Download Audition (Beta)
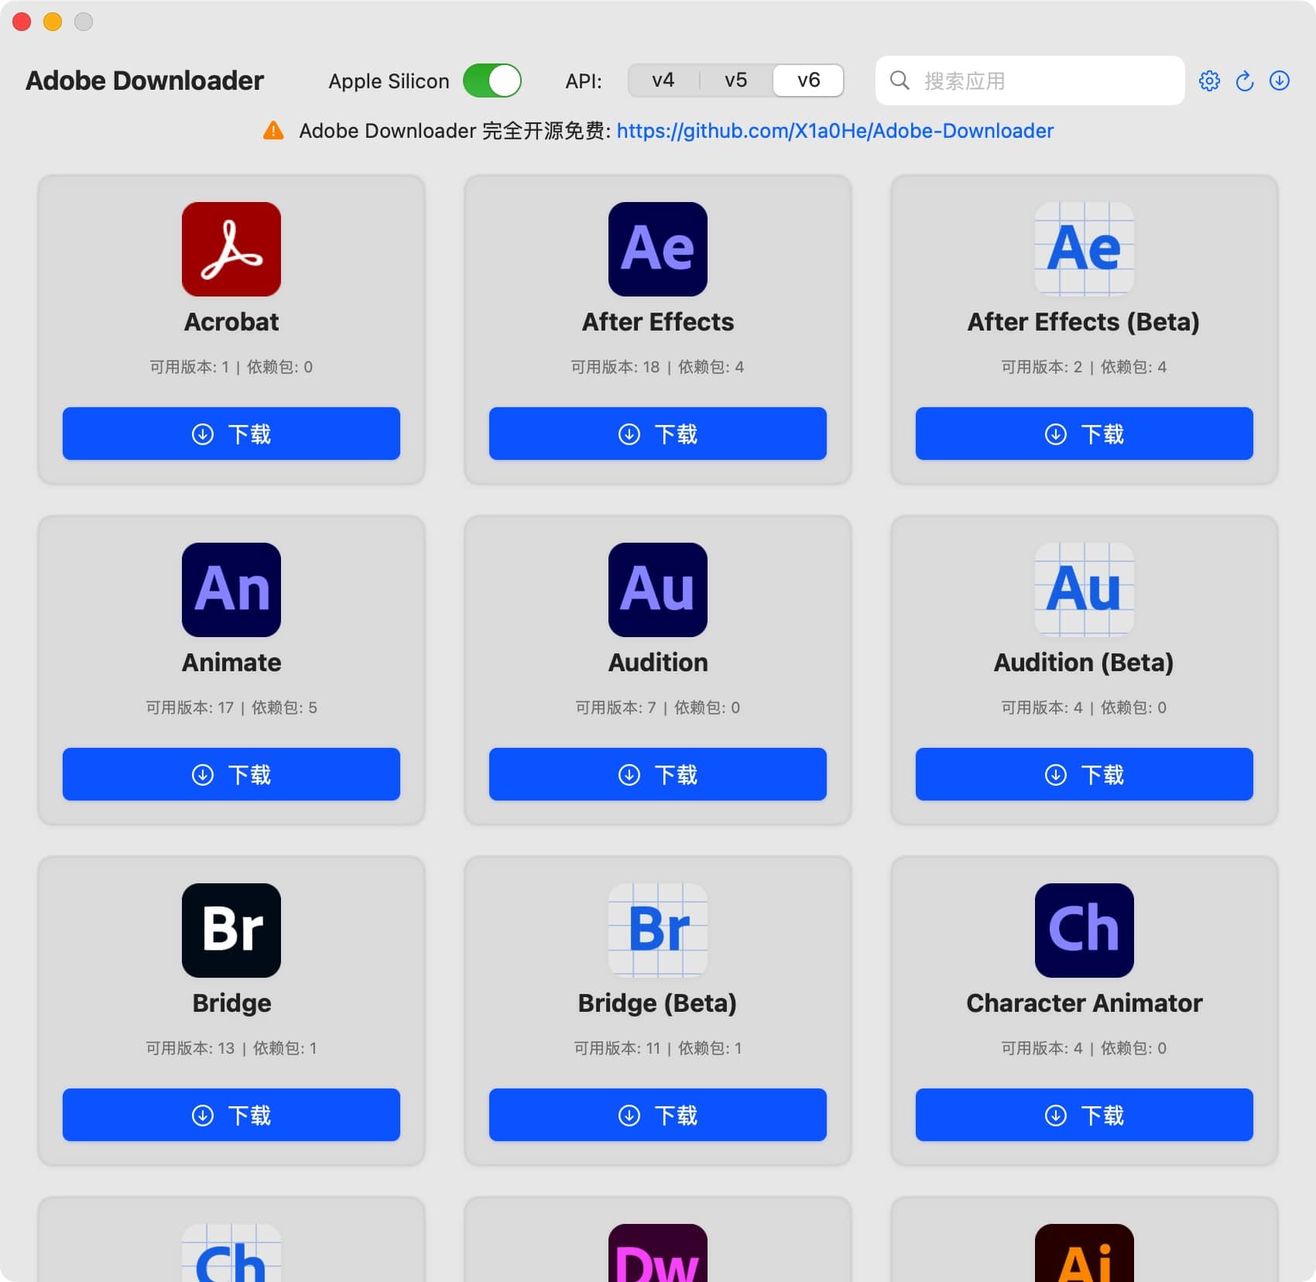Viewport: 1316px width, 1282px height. [1084, 774]
